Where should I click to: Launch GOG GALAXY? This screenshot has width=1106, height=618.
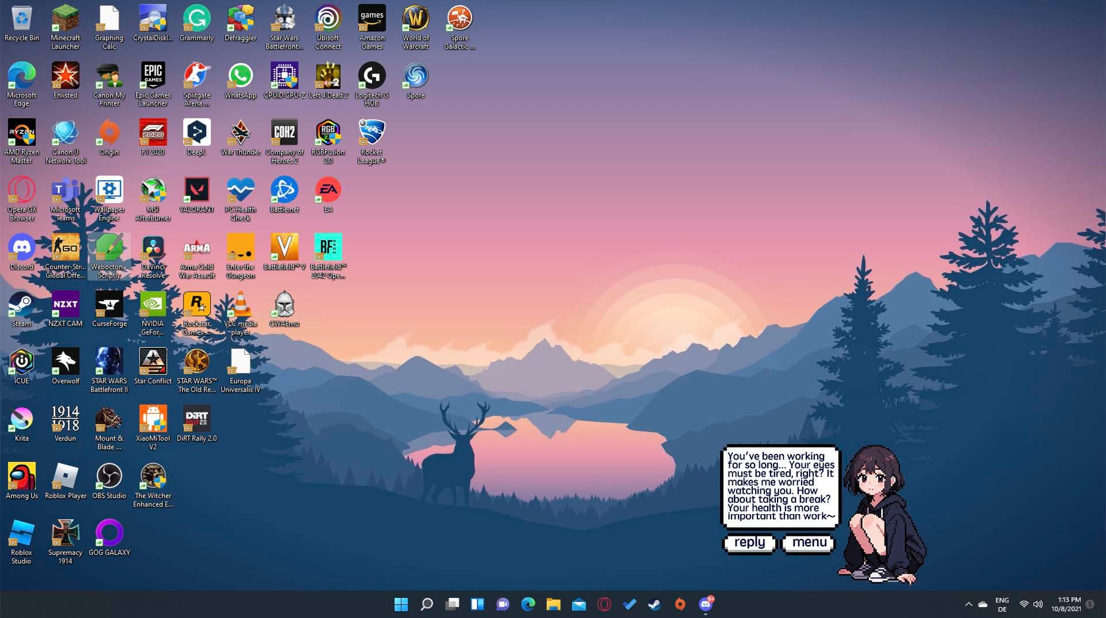(109, 534)
